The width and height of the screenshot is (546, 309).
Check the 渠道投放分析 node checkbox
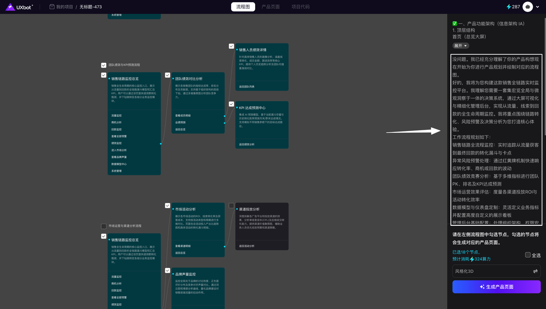click(231, 206)
